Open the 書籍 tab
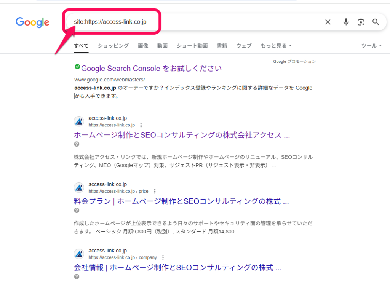 click(x=222, y=46)
